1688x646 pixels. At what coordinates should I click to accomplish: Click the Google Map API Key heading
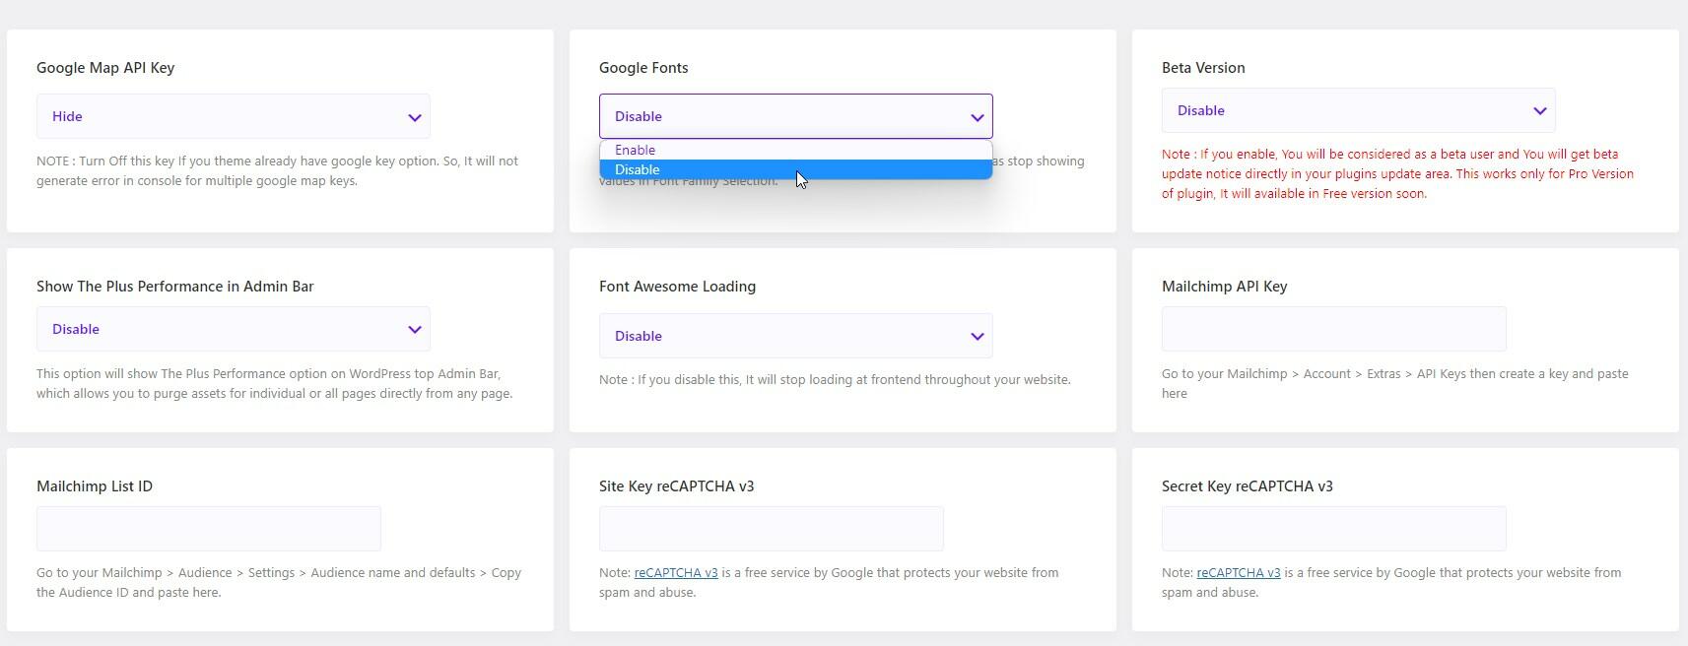click(105, 68)
